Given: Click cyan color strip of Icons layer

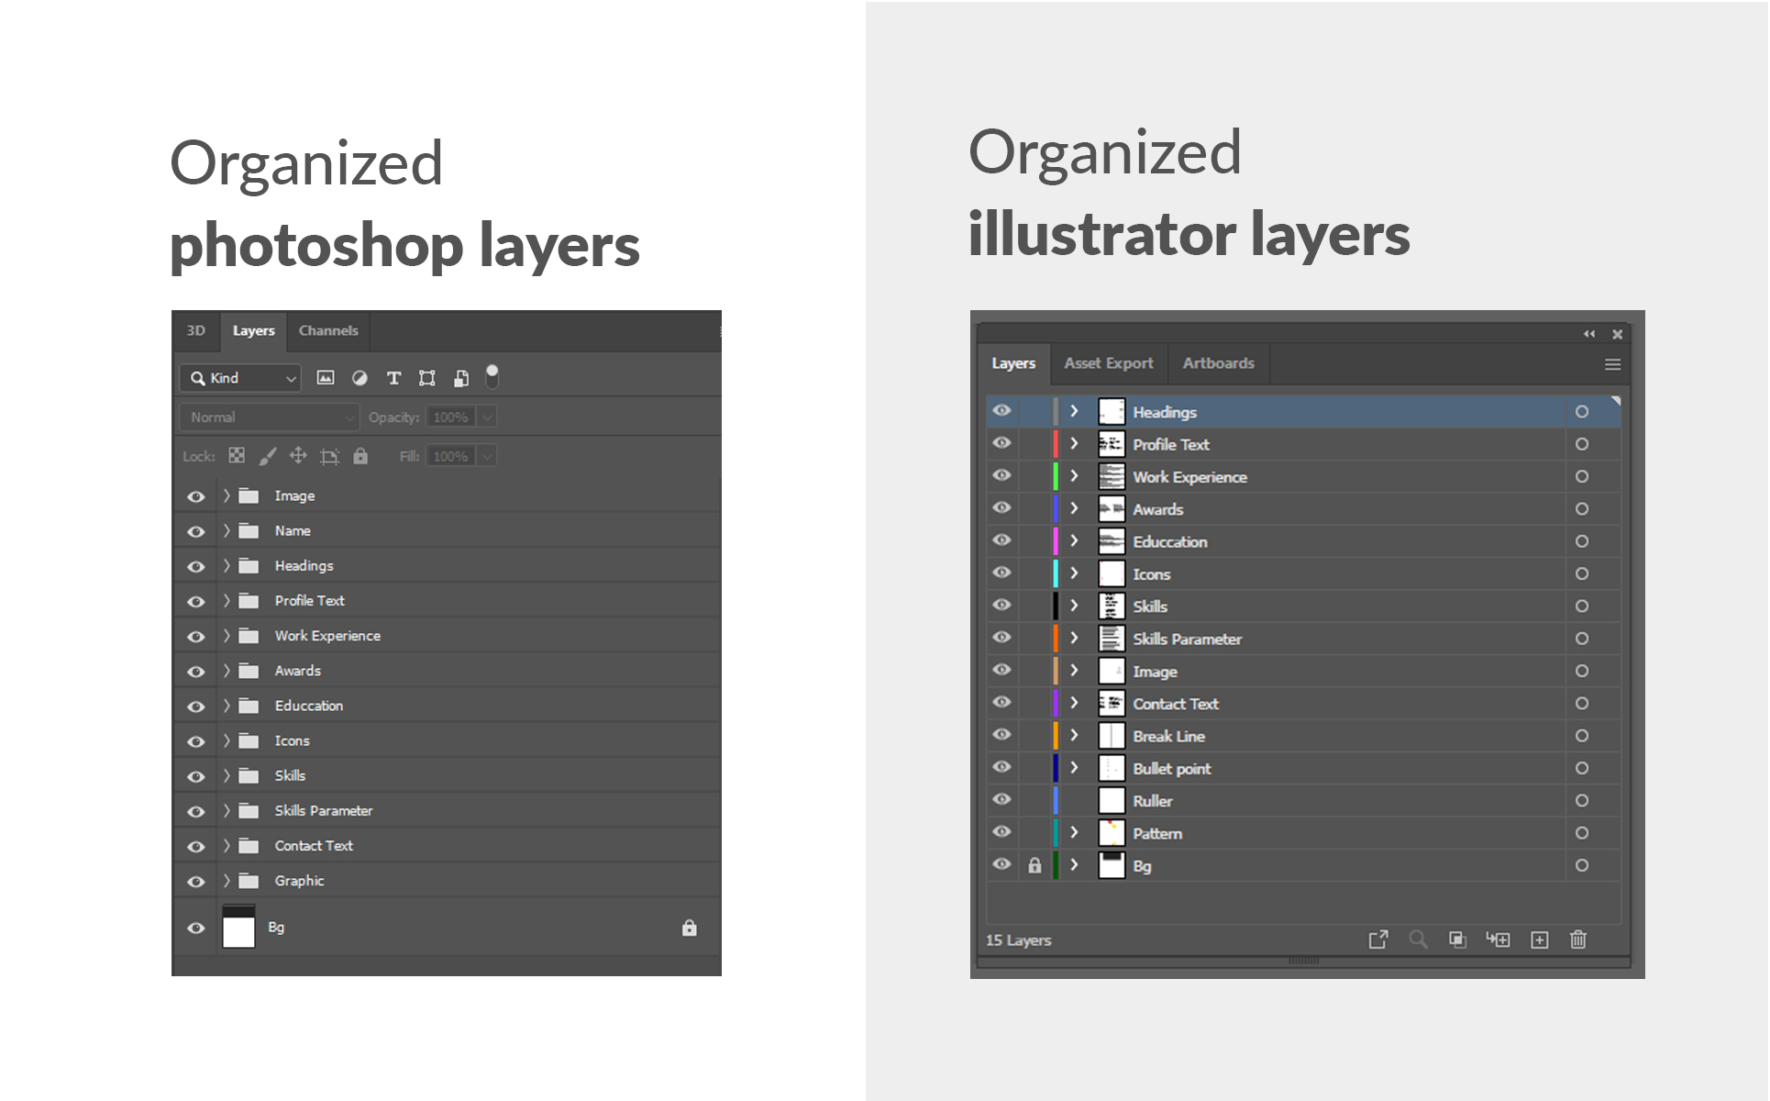Looking at the screenshot, I should click(1056, 573).
